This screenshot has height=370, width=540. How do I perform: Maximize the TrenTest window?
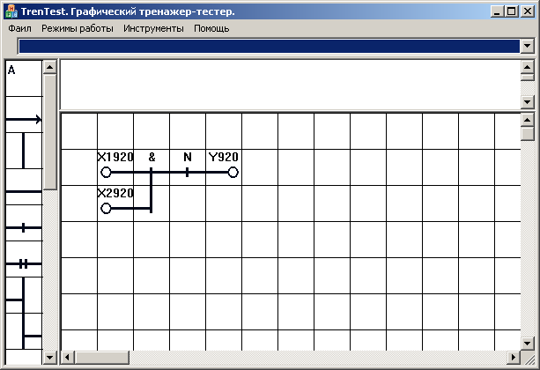pos(512,11)
